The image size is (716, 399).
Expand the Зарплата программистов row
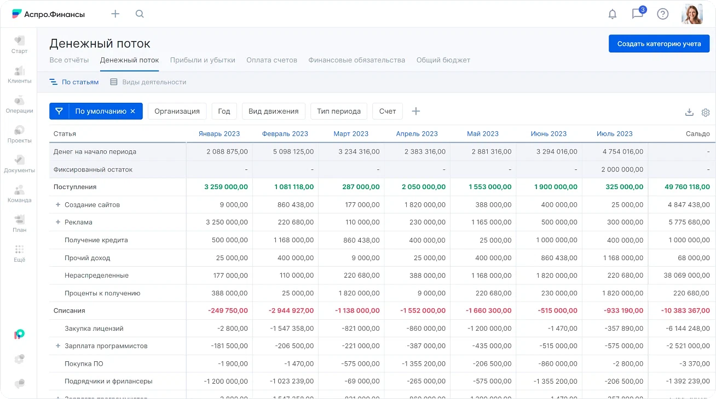click(x=57, y=346)
